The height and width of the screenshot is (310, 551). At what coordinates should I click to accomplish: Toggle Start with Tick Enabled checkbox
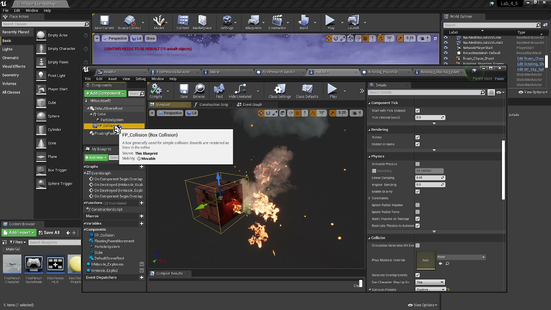(418, 111)
